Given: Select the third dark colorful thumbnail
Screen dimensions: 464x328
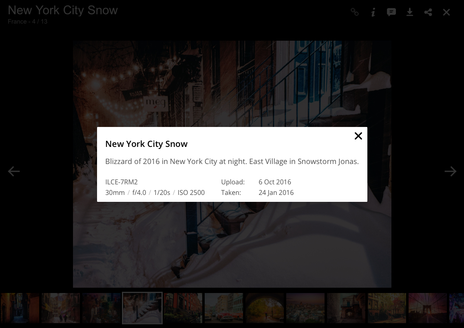Looking at the screenshot, I should [x=101, y=308].
